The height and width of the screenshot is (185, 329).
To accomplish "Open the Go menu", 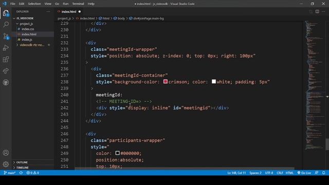I will coord(57,4).
